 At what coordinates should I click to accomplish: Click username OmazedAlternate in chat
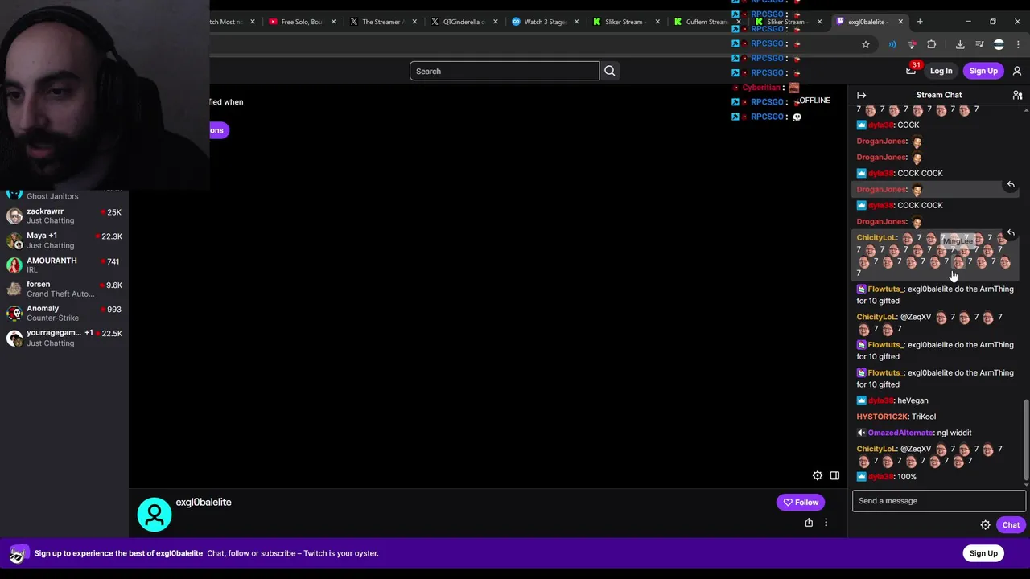[900, 433]
